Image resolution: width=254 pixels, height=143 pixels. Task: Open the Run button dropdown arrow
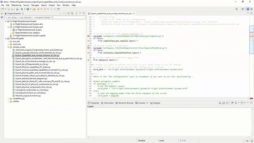[x=31, y=9]
